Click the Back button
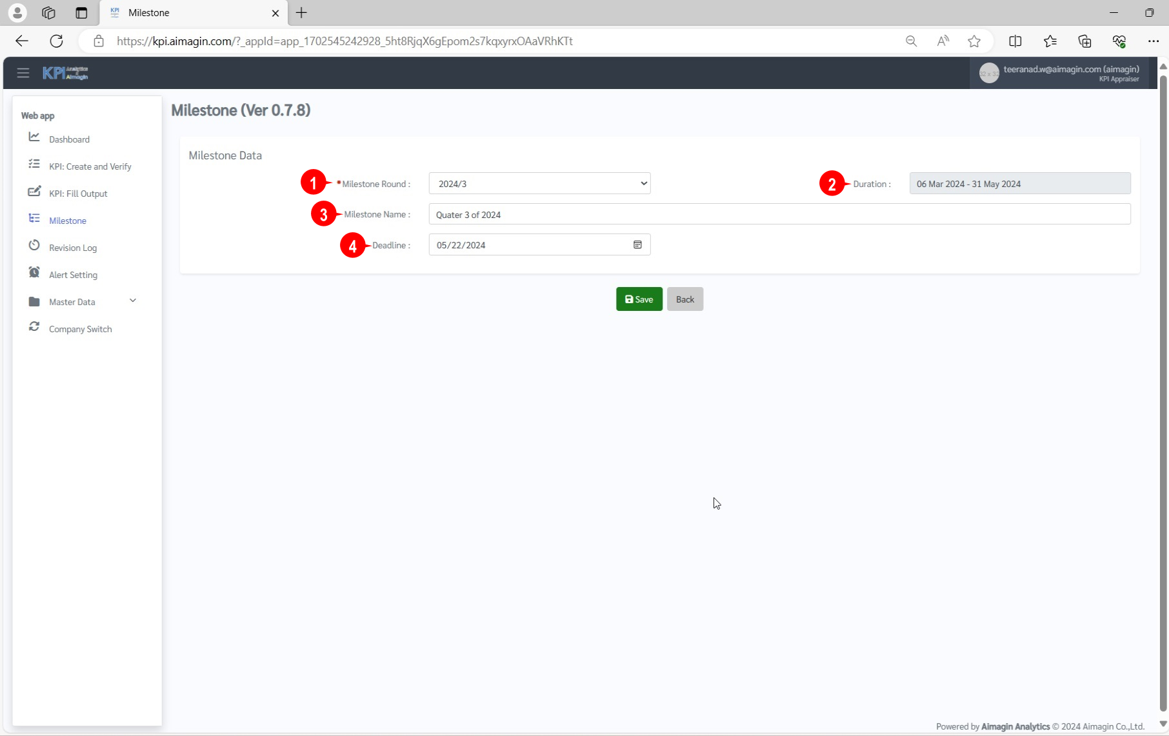The width and height of the screenshot is (1169, 736). (684, 299)
